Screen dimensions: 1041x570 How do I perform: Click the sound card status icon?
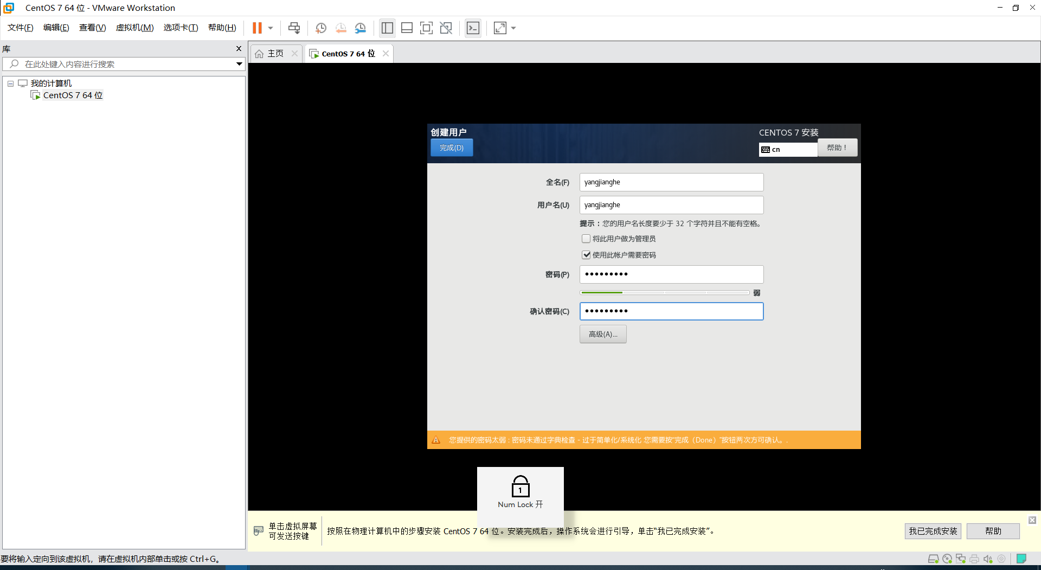tap(988, 559)
